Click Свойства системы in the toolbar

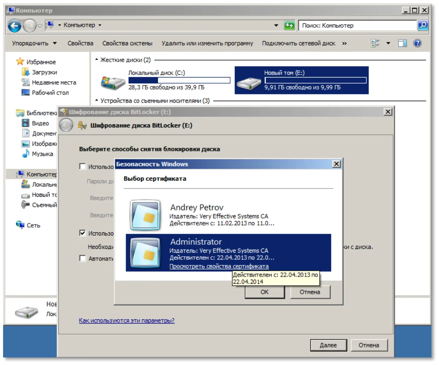pyautogui.click(x=127, y=43)
